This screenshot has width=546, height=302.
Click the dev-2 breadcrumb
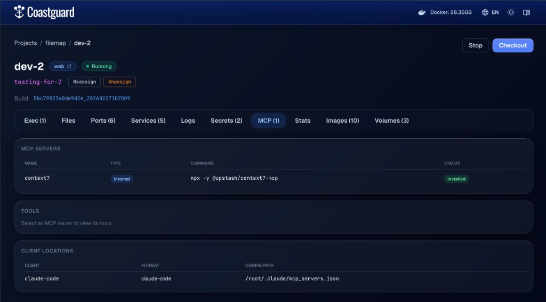tap(83, 43)
